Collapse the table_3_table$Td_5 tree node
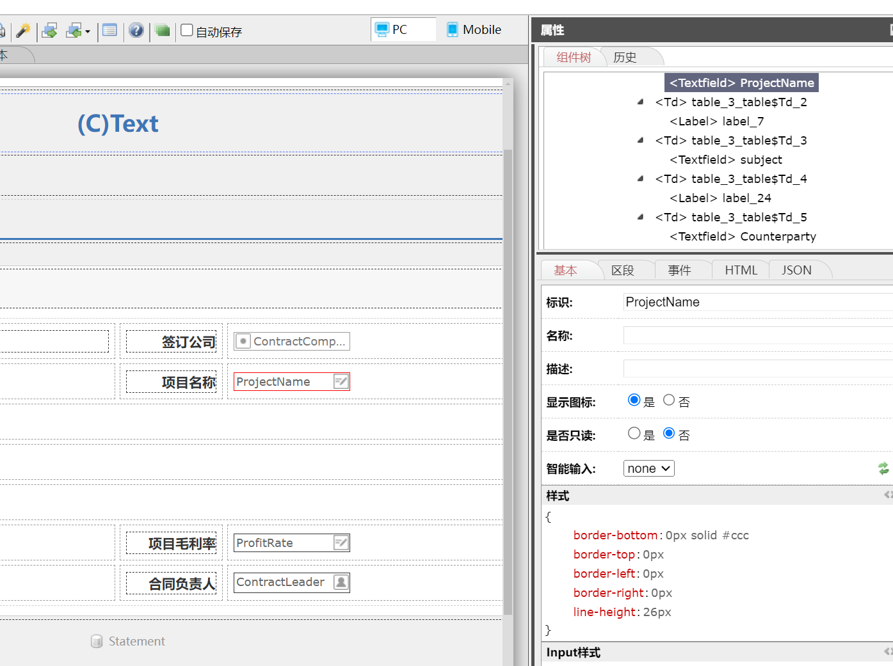This screenshot has width=893, height=666. tap(640, 217)
